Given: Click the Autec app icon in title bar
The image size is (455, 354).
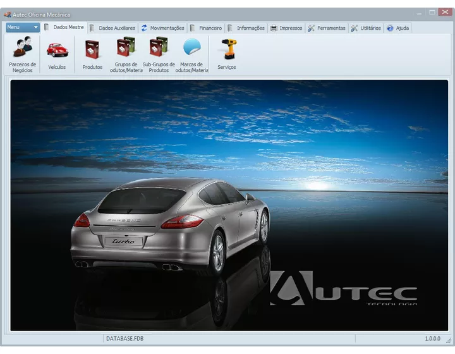Looking at the screenshot, I should 7,15.
